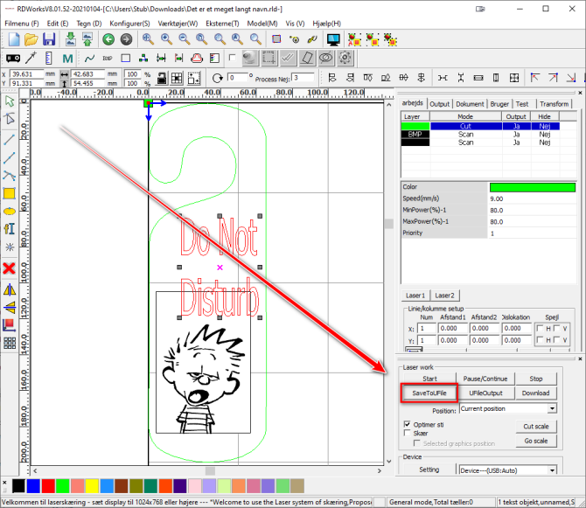The height and width of the screenshot is (508, 586).
Task: Pick the red swatch in color palette
Action: (x=48, y=486)
